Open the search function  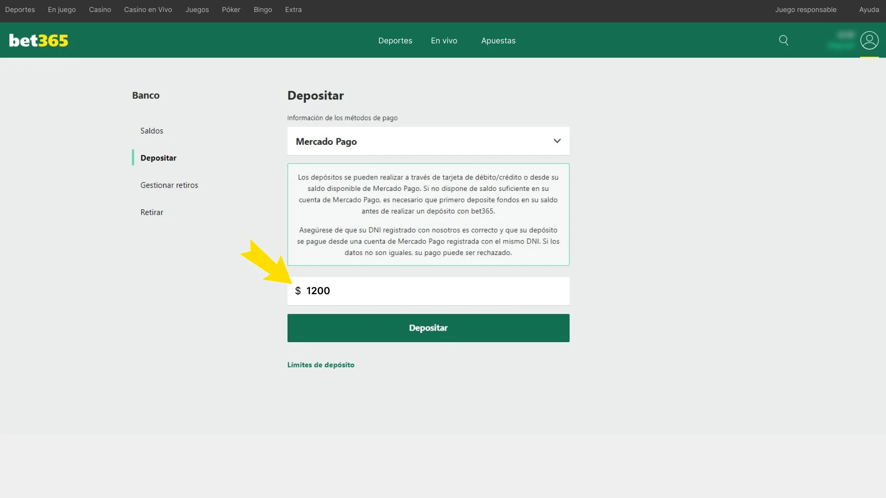pyautogui.click(x=784, y=40)
